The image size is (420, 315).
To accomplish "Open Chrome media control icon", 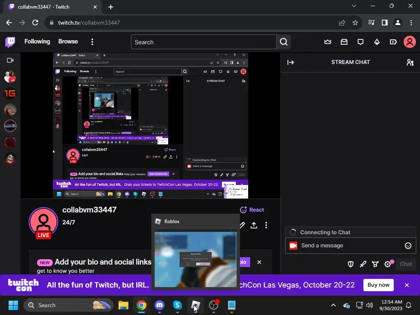I will (x=371, y=23).
